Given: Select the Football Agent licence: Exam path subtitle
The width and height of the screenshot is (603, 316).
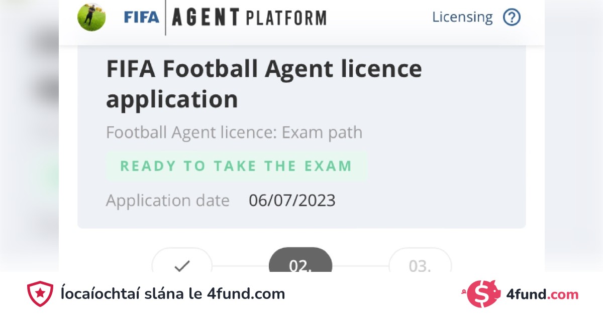Looking at the screenshot, I should tap(234, 133).
